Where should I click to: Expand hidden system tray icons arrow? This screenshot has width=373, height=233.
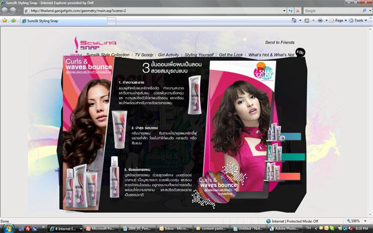pyautogui.click(x=316, y=229)
